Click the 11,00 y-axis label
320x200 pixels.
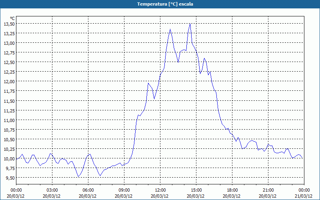pyautogui.click(x=9, y=120)
